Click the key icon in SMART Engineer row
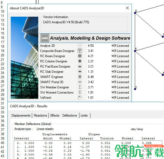 [x=114, y=77]
